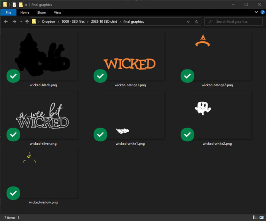266x221 pixels.
Task: Click sync checkmark on wicked-white2.png
Action: (187, 134)
